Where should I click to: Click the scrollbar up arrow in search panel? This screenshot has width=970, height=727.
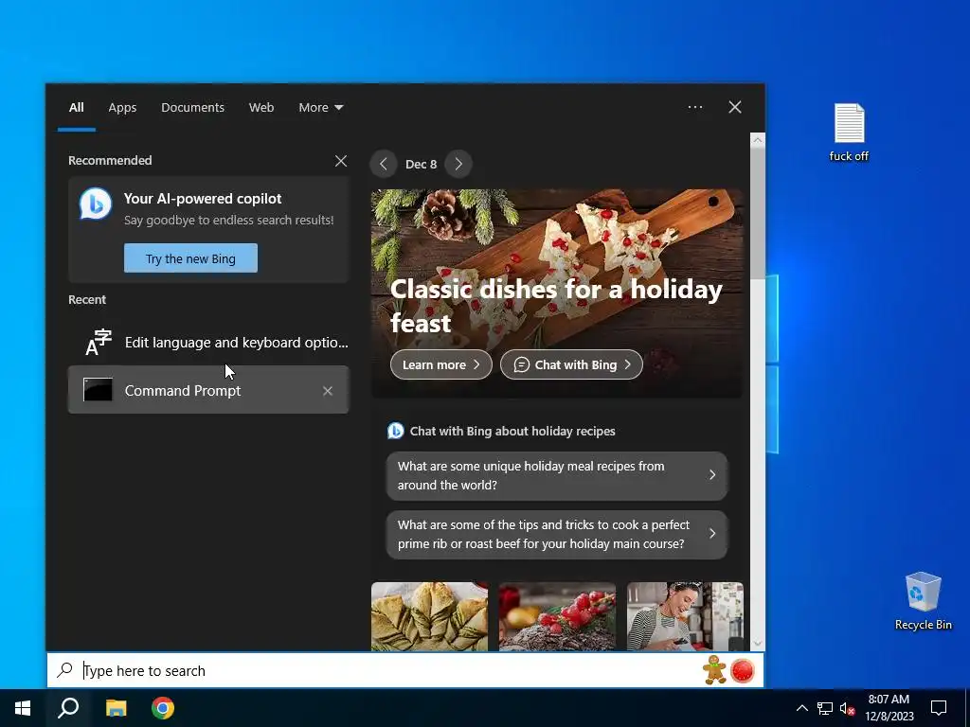(x=757, y=140)
